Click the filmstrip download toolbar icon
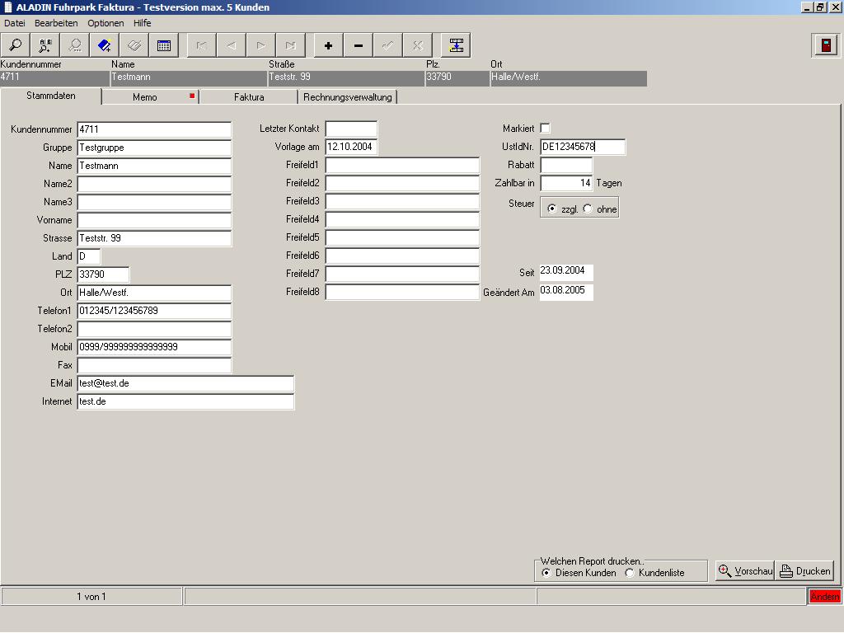The height and width of the screenshot is (633, 844). 456,45
